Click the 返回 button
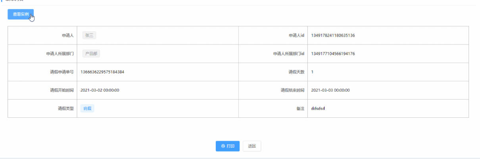 pyautogui.click(x=252, y=146)
